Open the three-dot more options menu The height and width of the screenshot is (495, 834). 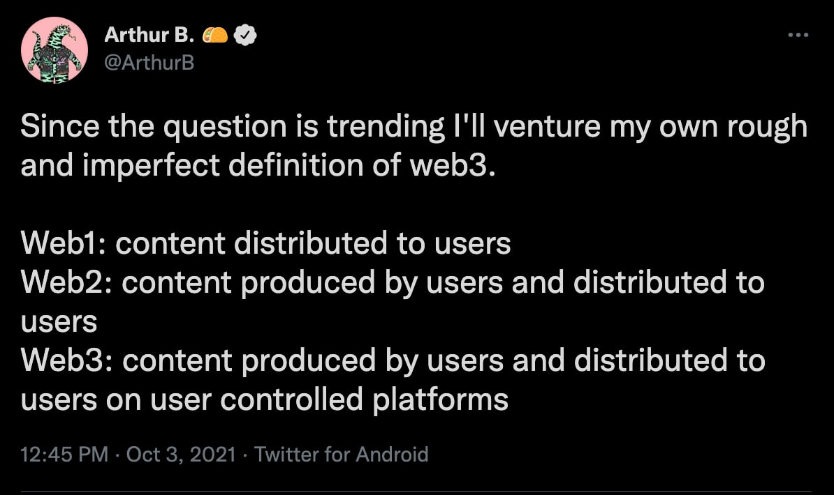pos(798,35)
